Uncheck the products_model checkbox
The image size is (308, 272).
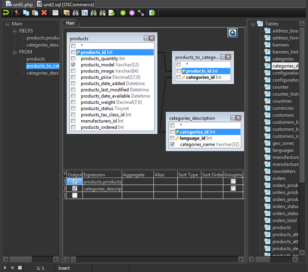click(x=73, y=64)
